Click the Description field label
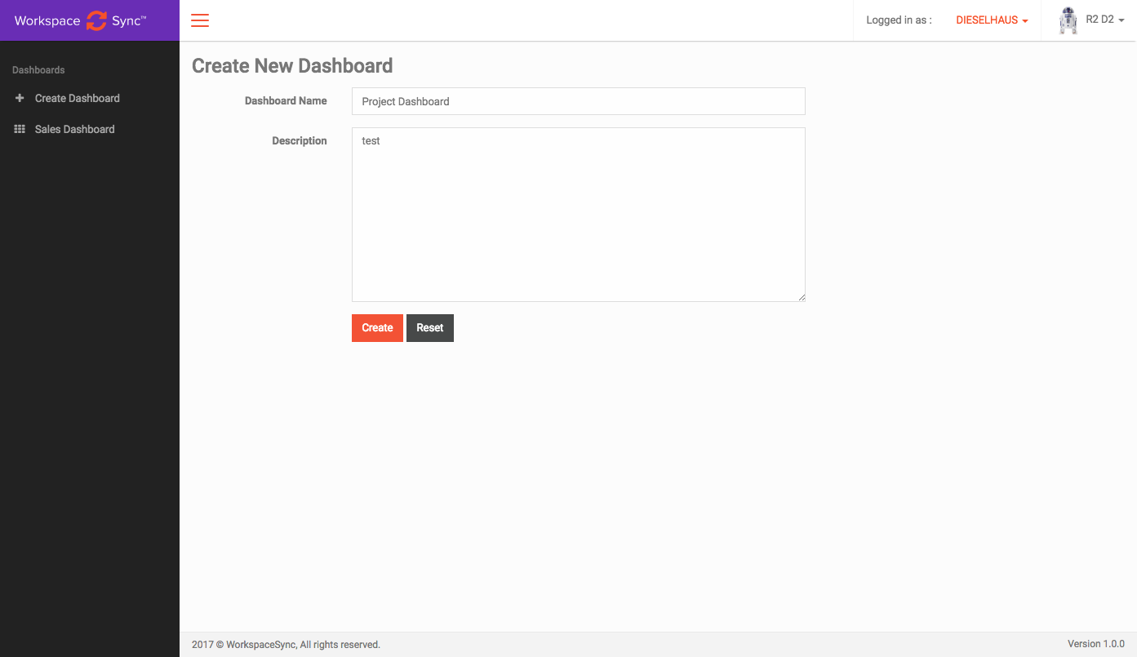The width and height of the screenshot is (1137, 657). [299, 141]
